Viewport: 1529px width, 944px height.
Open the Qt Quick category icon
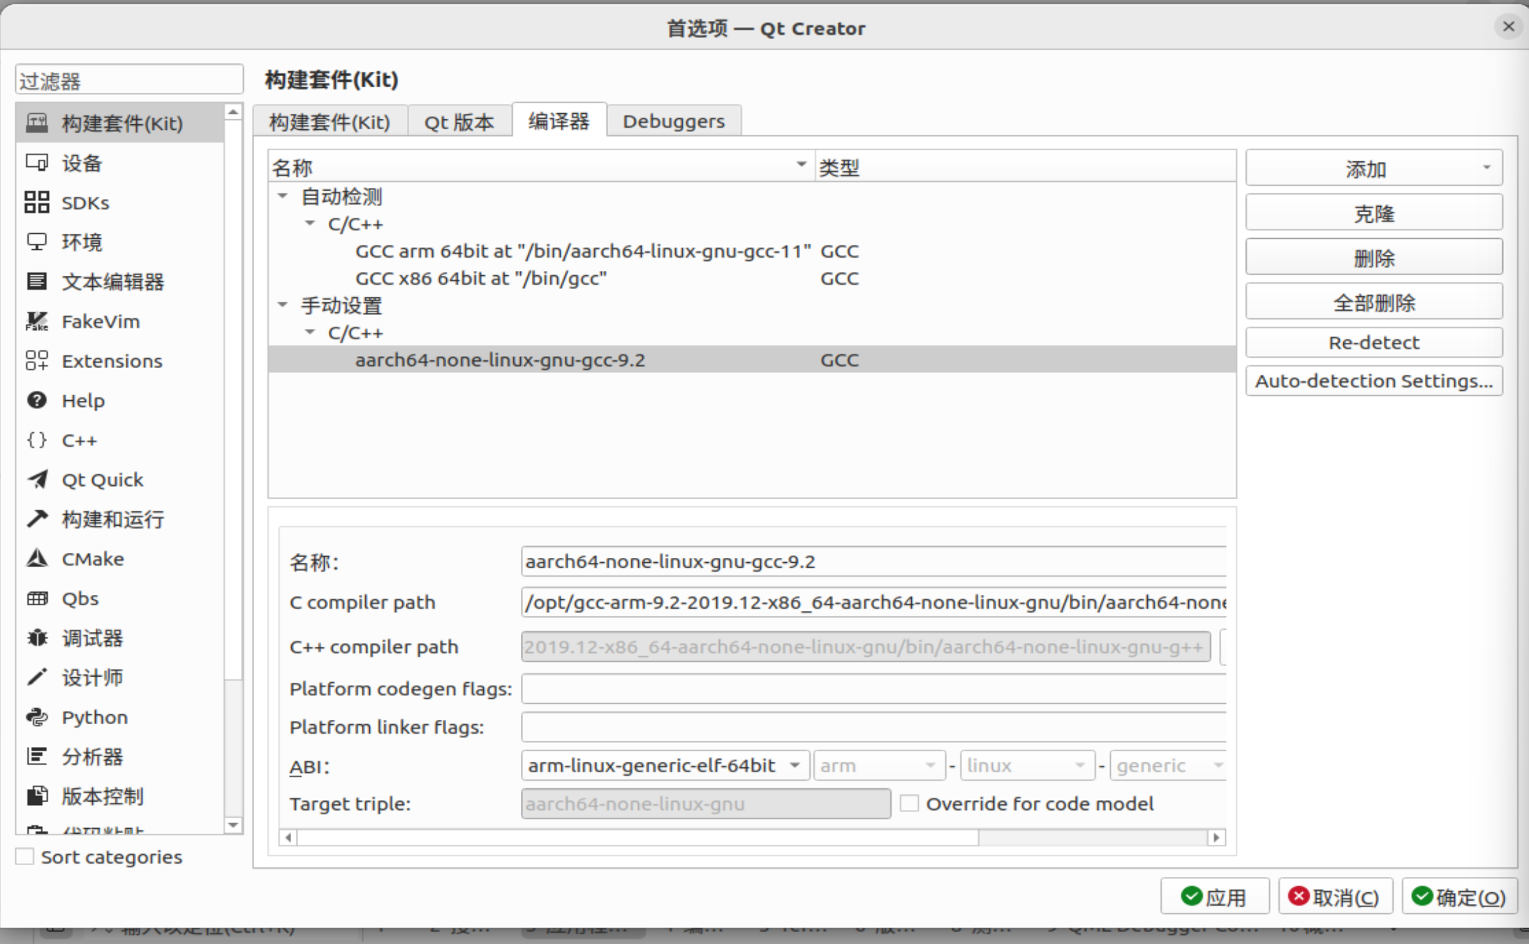click(37, 480)
